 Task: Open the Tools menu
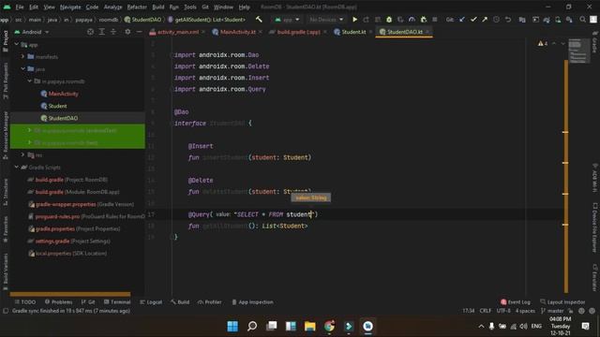coord(190,7)
